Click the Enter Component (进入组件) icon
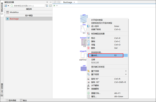Viewport: 156px width, 102px height. 88,26
